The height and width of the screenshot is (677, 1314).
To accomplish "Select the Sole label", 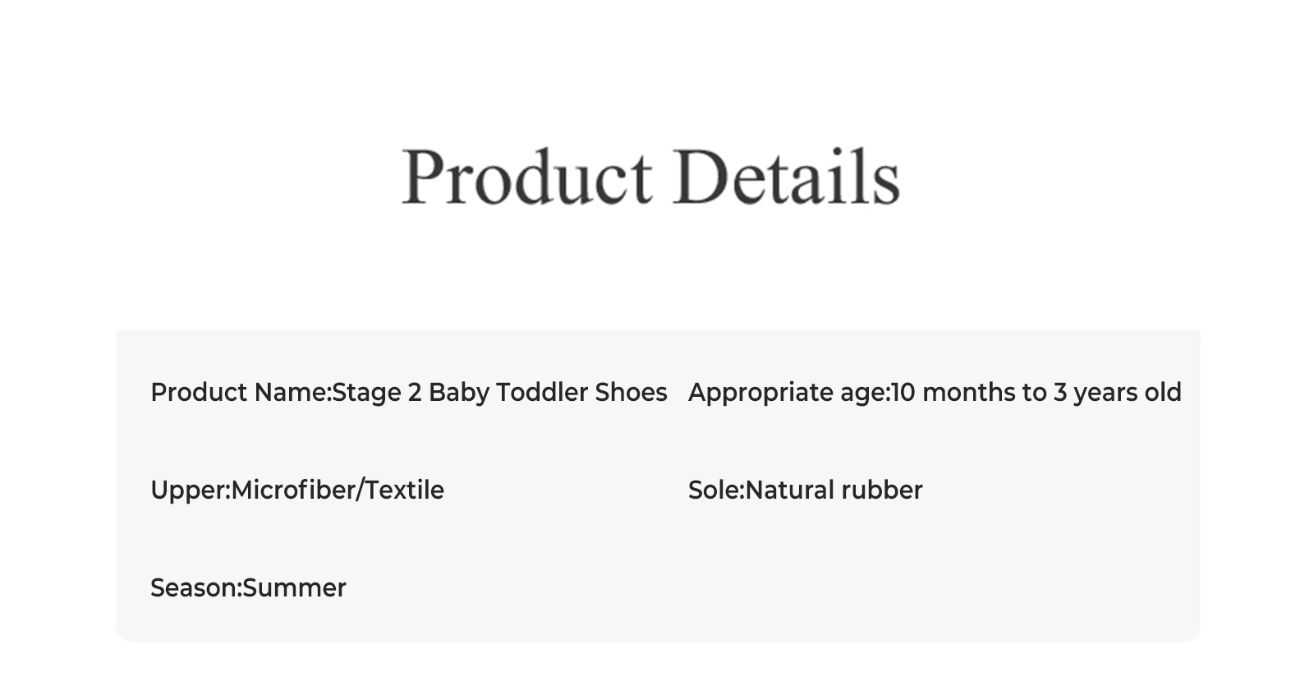I will click(x=714, y=490).
